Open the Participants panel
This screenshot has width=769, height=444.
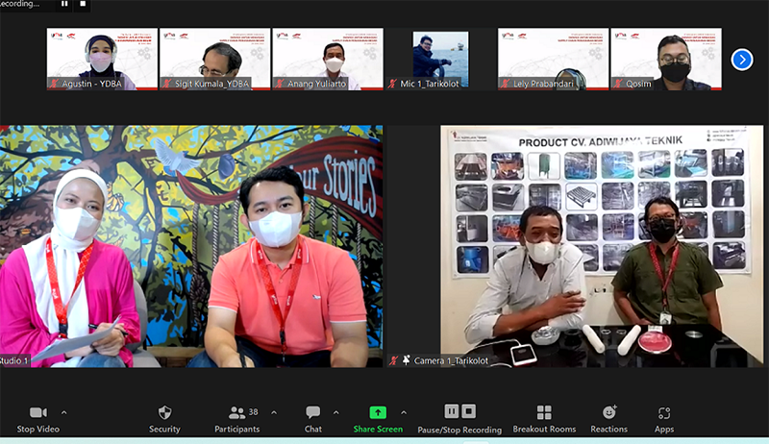point(236,412)
